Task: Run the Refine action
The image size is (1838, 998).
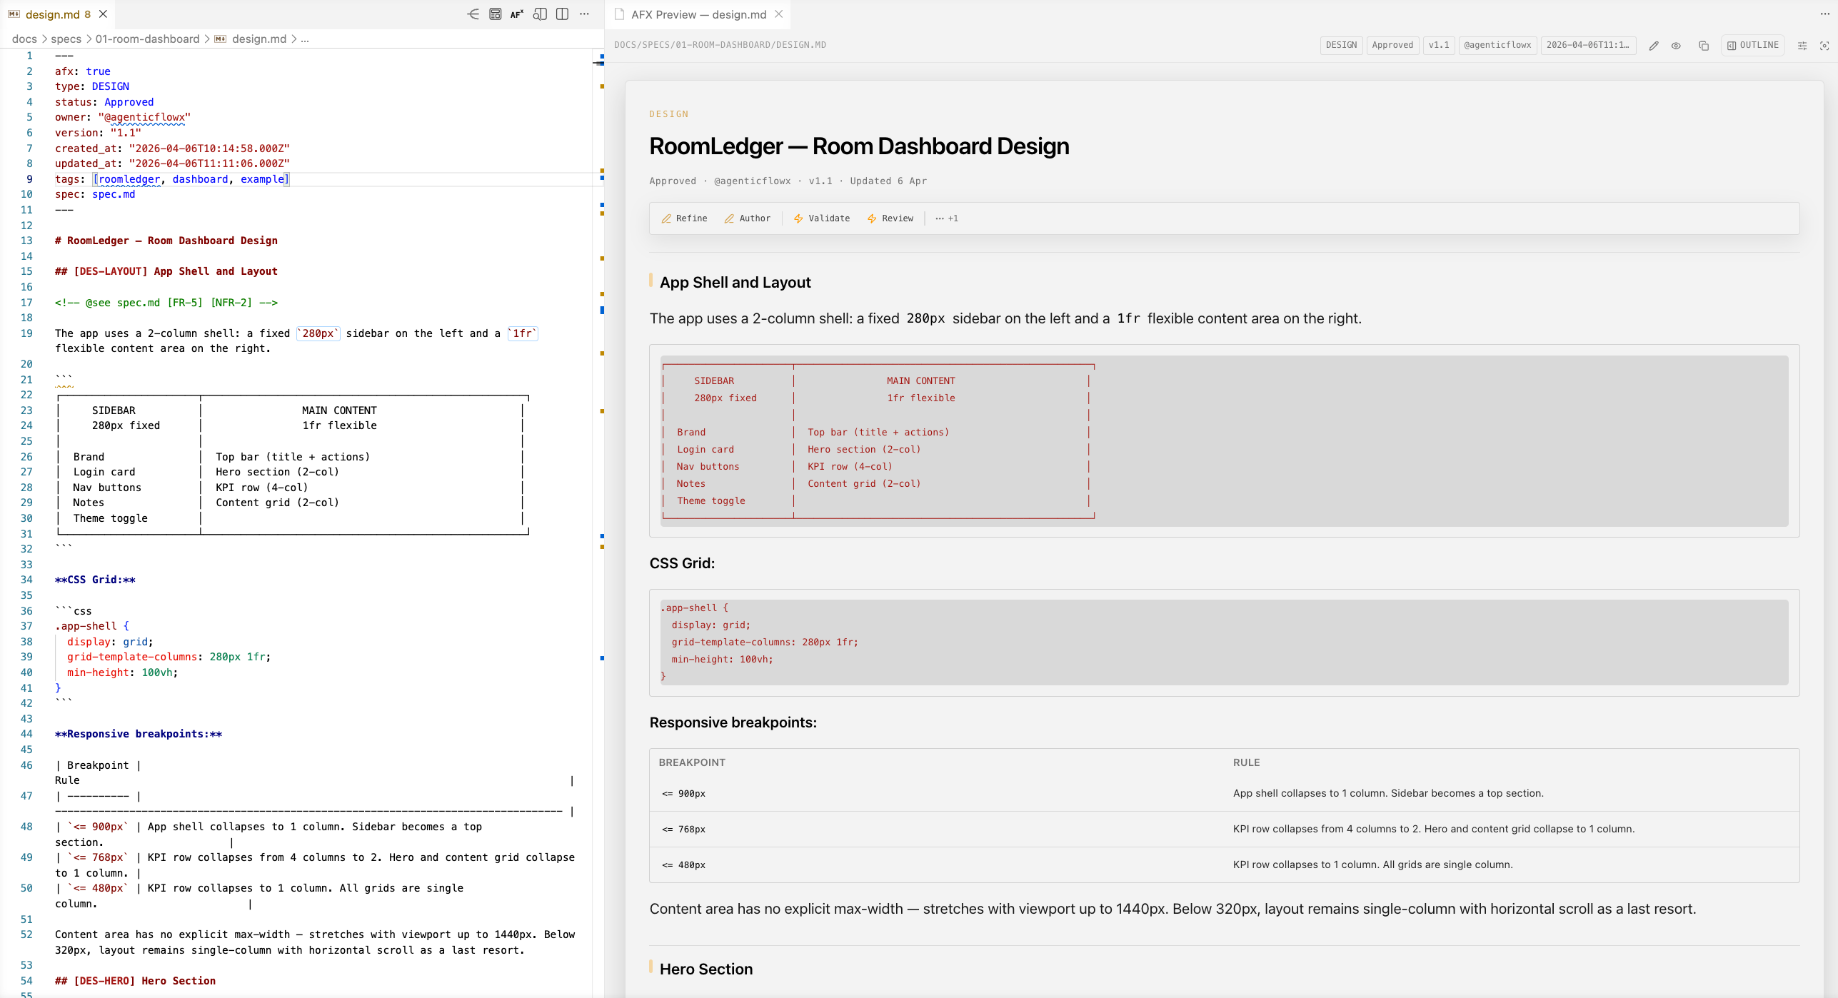Action: tap(684, 218)
